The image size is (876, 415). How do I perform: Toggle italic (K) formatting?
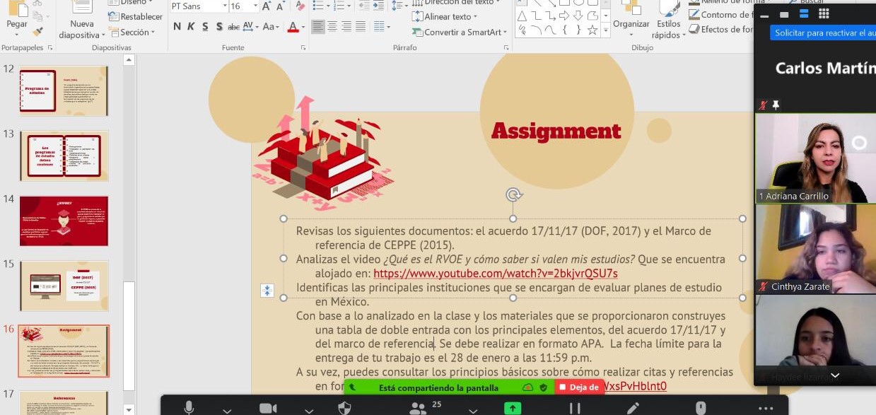pyautogui.click(x=191, y=27)
